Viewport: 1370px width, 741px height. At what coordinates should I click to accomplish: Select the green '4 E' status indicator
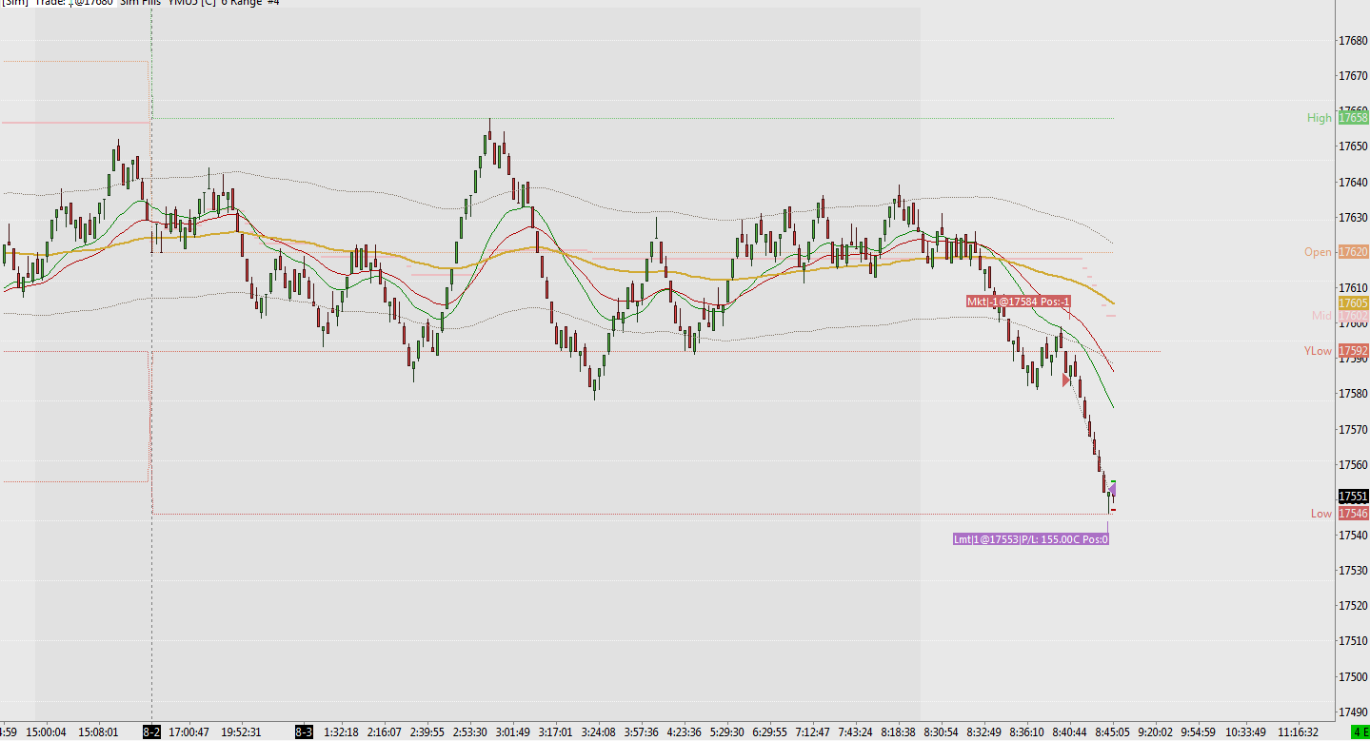pyautogui.click(x=1360, y=732)
